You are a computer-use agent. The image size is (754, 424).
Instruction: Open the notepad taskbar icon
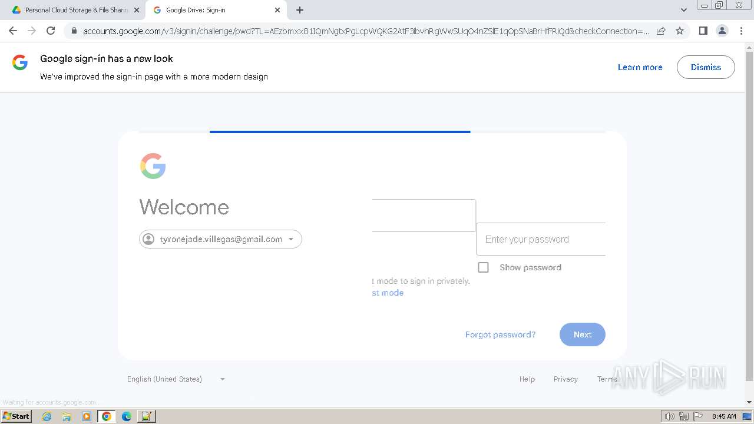(147, 416)
